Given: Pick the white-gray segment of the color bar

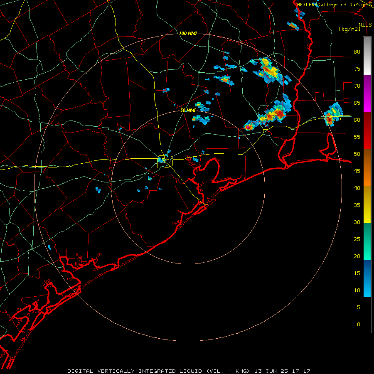Looking at the screenshot, I should pyautogui.click(x=367, y=56).
